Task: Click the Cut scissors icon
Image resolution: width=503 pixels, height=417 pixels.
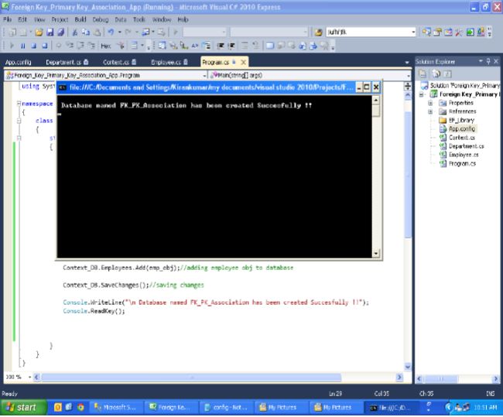Action: pyautogui.click(x=76, y=32)
